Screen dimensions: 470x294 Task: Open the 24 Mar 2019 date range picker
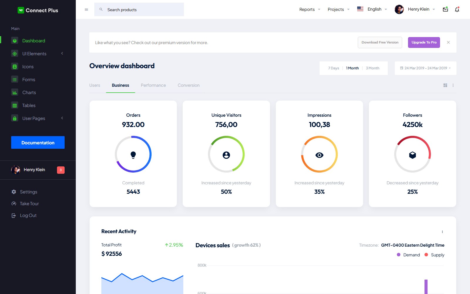click(x=426, y=68)
